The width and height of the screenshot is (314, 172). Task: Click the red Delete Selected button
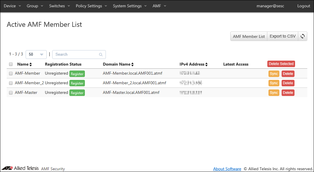click(281, 64)
